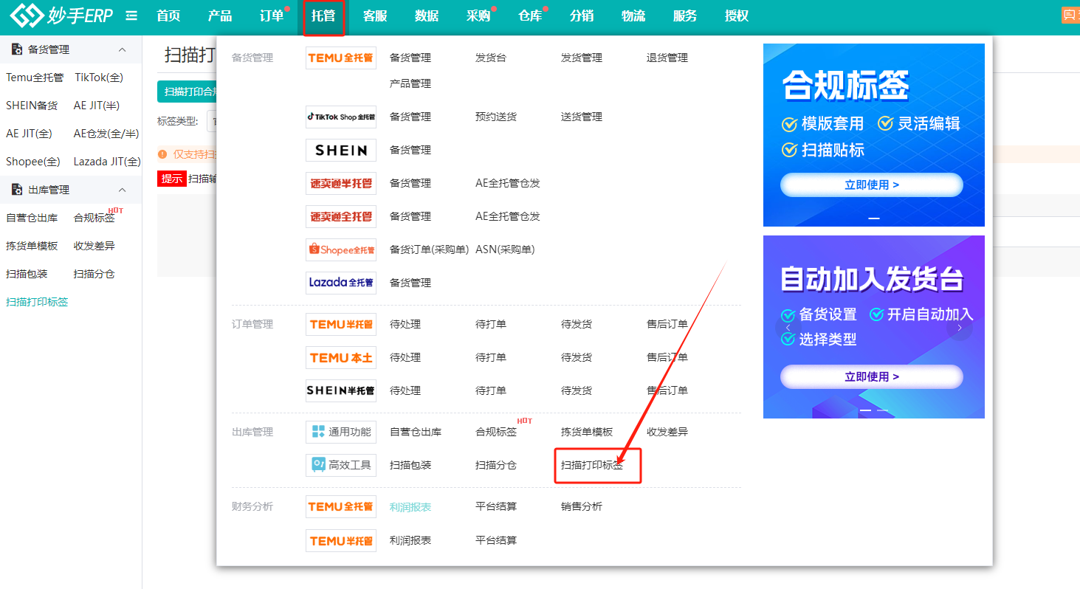This screenshot has width=1080, height=589.
Task: Open the 采购 menu
Action: (477, 15)
